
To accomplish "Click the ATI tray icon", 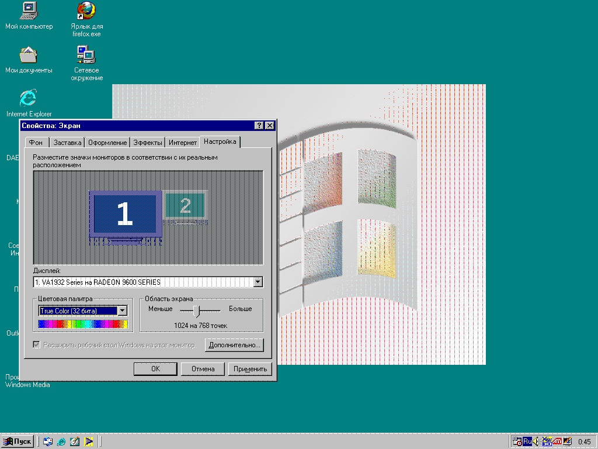I will click(x=557, y=442).
